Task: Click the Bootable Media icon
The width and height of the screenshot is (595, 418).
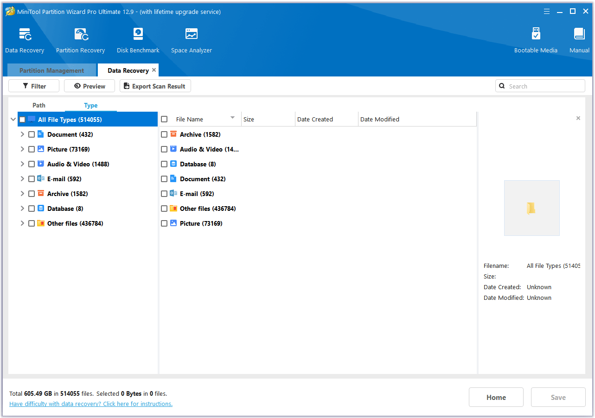Action: (x=536, y=34)
